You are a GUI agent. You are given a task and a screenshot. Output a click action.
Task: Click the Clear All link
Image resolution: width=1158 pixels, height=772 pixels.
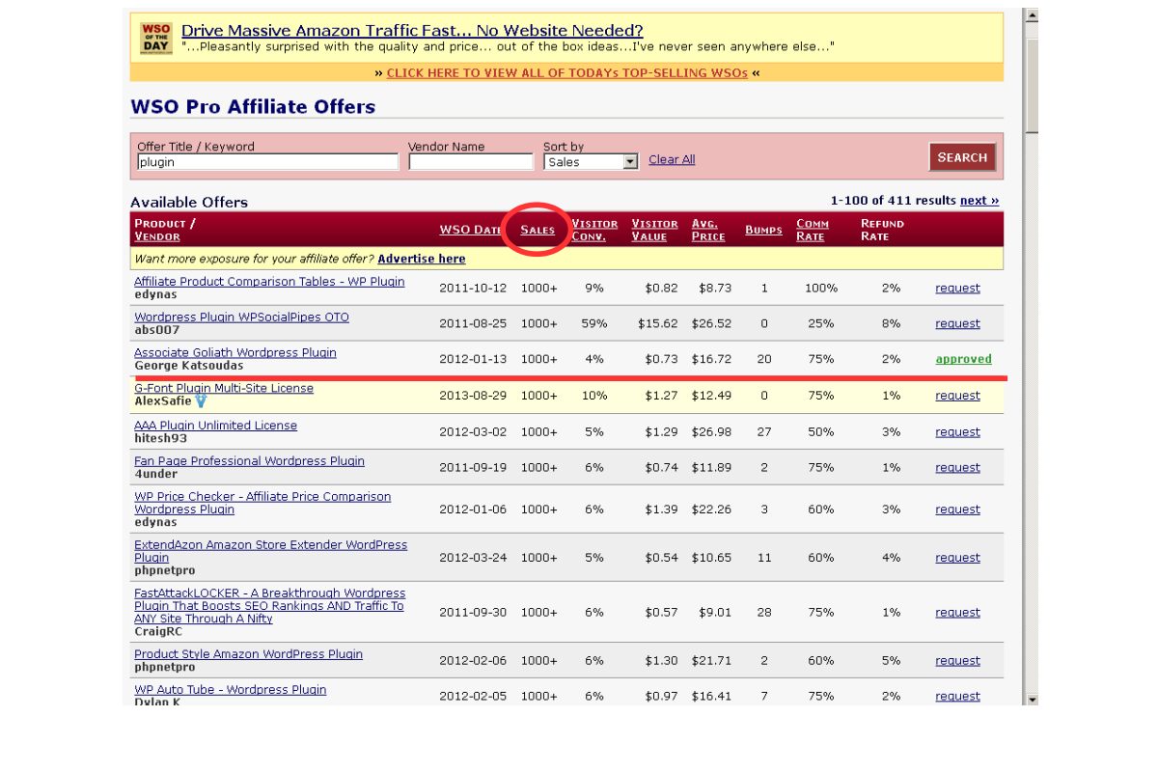tap(672, 159)
